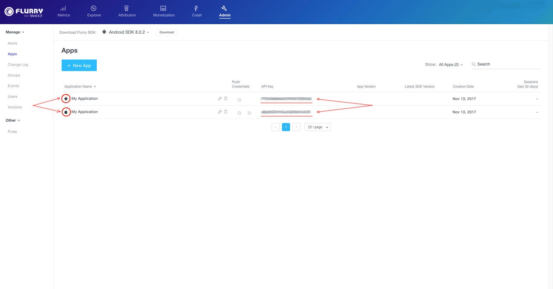Click the Flurry logo in header
553x289 pixels.
(24, 12)
